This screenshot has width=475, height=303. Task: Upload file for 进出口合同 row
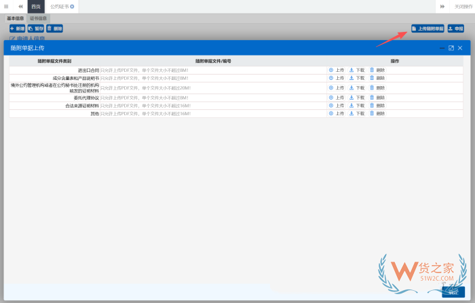337,70
